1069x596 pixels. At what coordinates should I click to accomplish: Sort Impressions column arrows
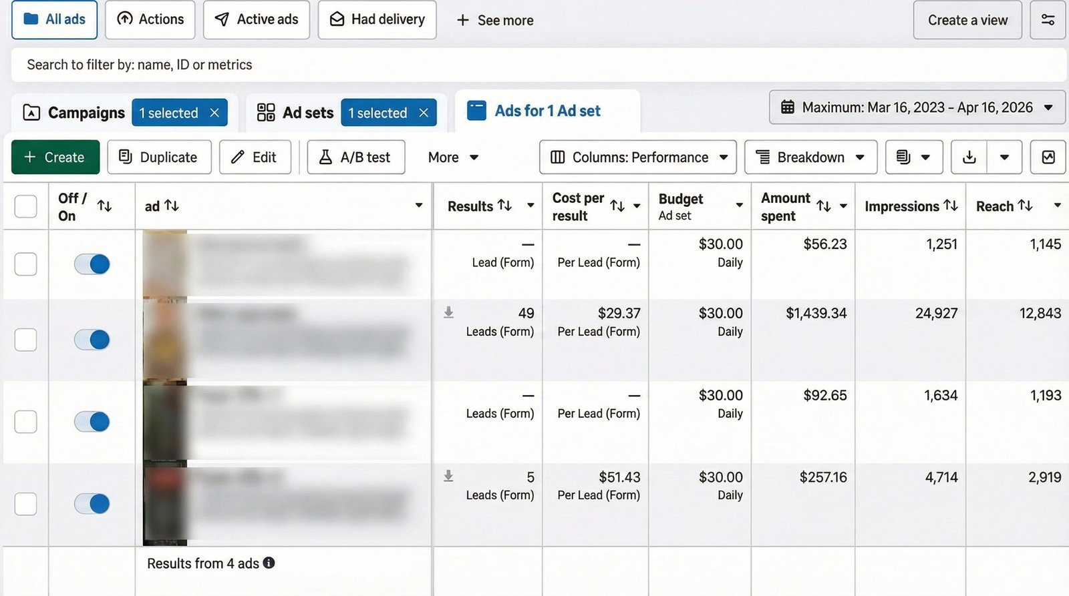click(x=951, y=206)
